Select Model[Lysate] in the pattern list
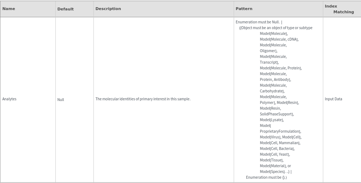Viewport: 361px width, 183px height. [x=271, y=120]
